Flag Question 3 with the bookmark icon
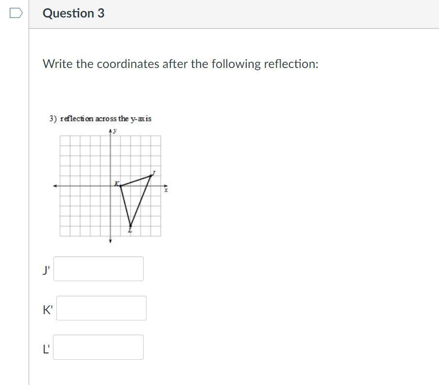Screen dimensions: 439x385 16,13
